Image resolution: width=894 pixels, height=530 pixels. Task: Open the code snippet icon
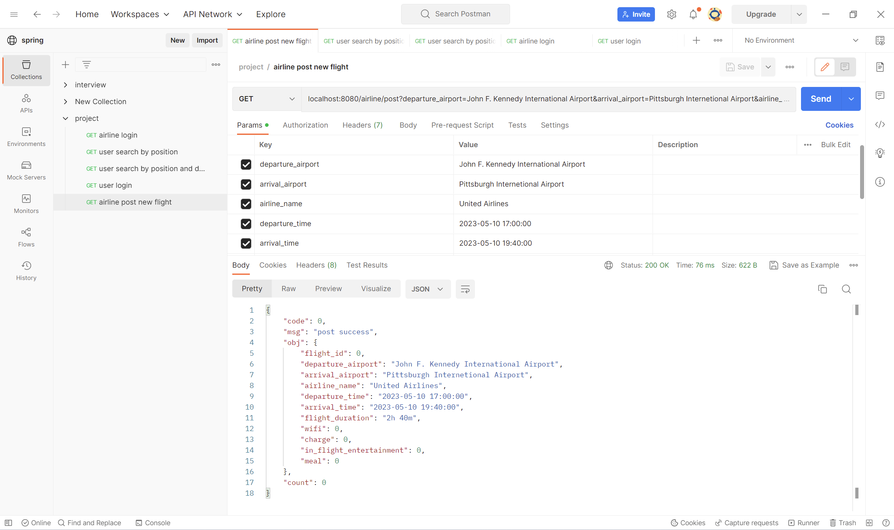pyautogui.click(x=880, y=124)
